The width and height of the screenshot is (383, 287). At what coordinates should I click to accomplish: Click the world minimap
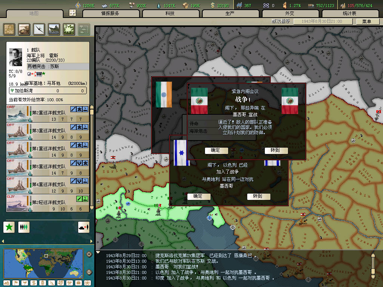43,263
